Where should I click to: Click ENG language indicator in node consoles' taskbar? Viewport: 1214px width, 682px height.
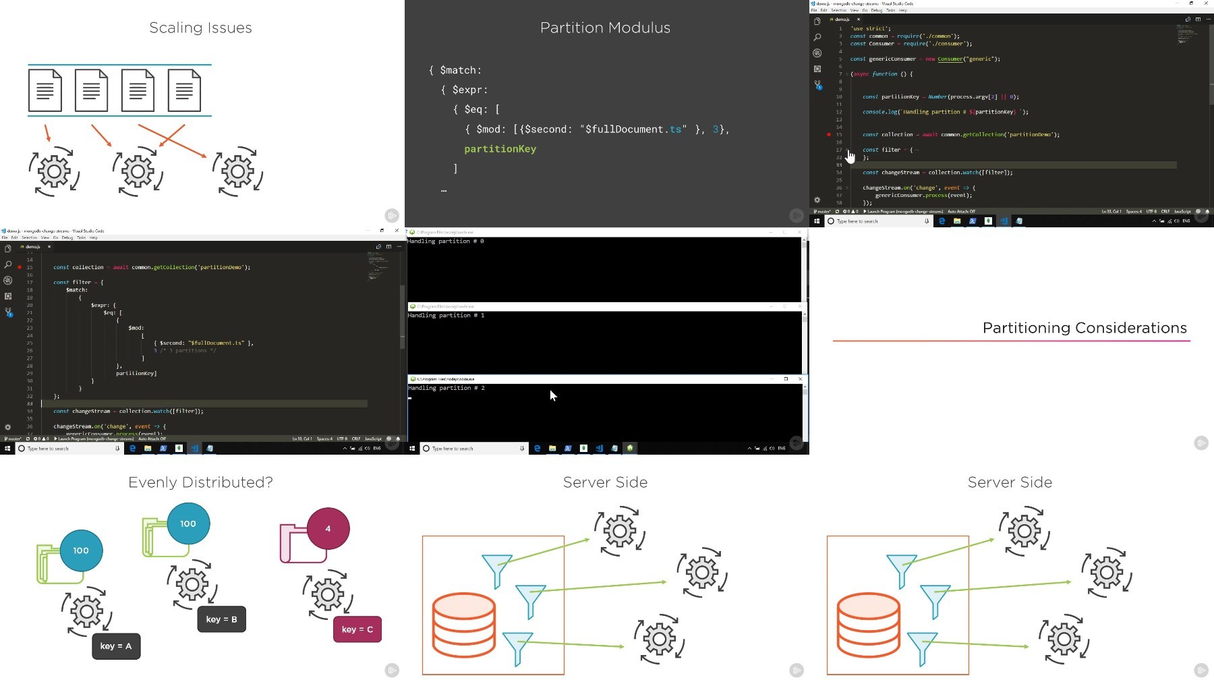[x=782, y=448]
